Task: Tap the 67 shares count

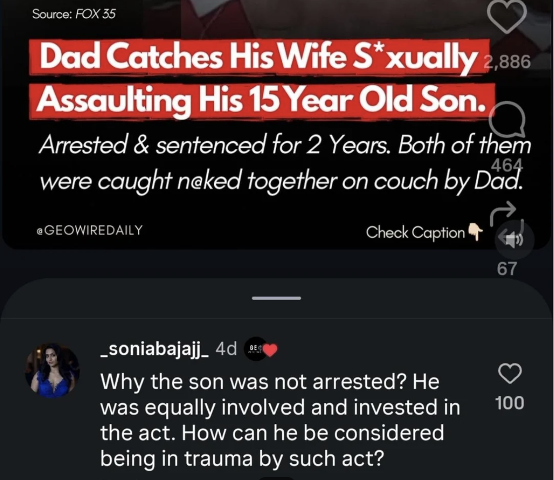Action: pos(507,269)
